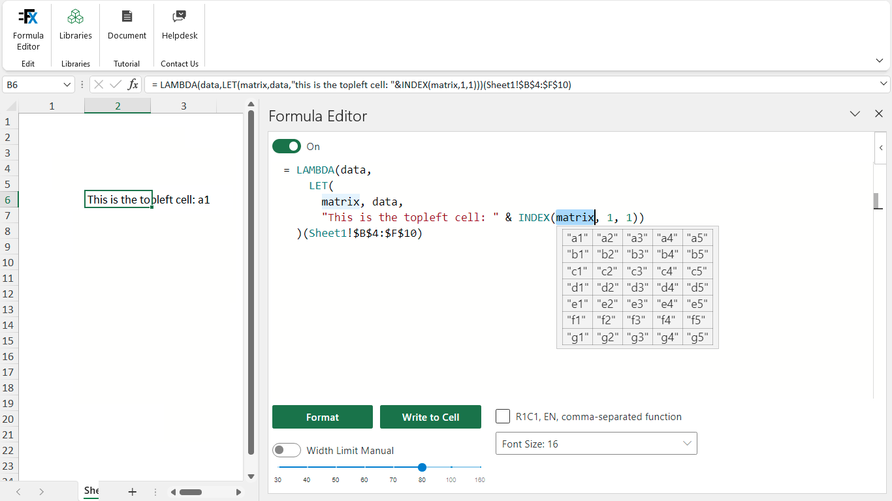Viewport: 892px width, 501px height.
Task: Open the Formula Editor ribbon button
Action: click(28, 30)
